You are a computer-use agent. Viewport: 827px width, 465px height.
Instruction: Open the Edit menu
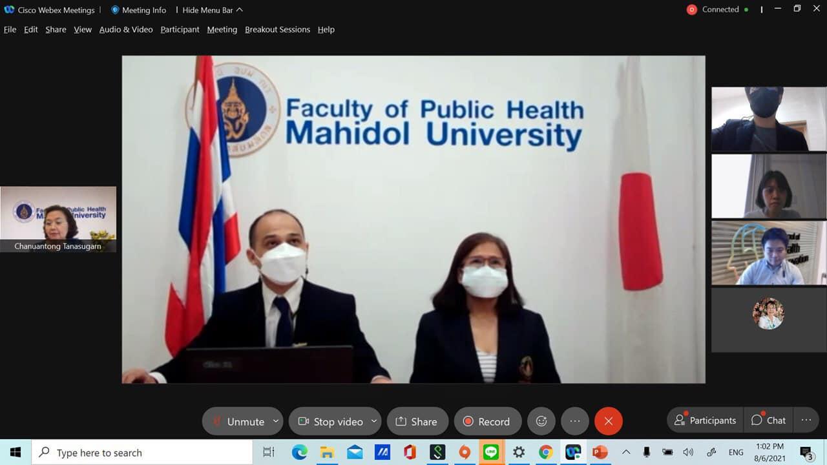tap(31, 30)
